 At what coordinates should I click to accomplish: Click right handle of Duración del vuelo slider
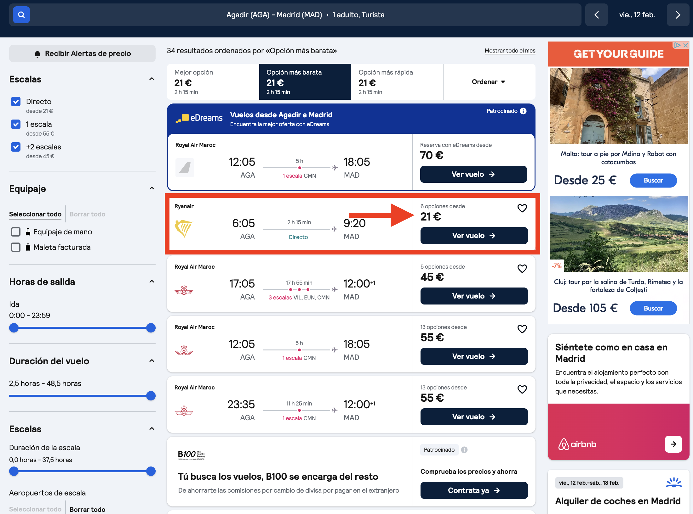tap(151, 396)
